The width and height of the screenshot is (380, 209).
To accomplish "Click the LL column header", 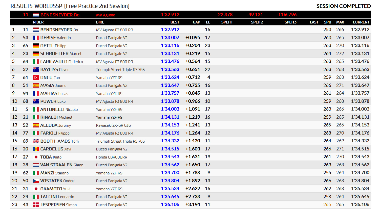I will (208, 22).
